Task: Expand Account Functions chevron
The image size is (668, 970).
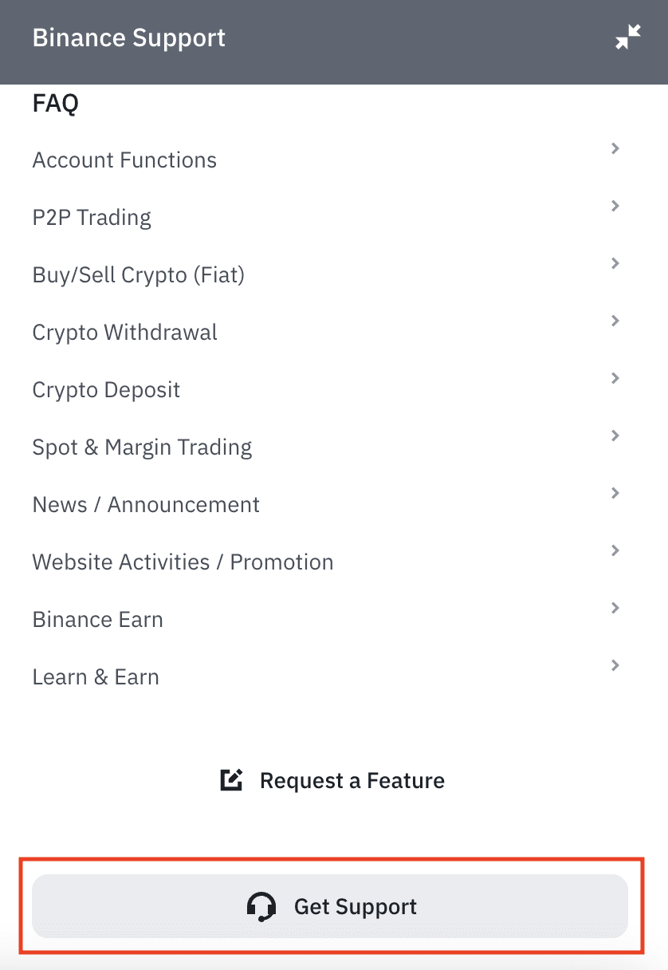Action: 615,148
